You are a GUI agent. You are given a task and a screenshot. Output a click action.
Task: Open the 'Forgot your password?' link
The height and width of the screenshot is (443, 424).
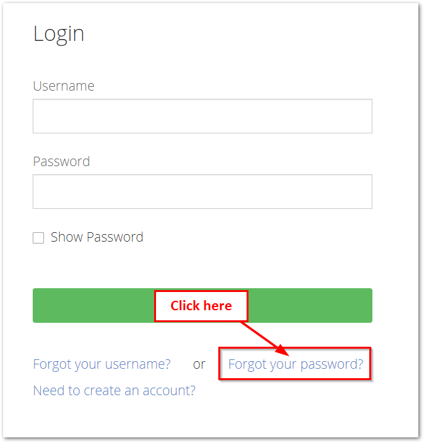295,364
